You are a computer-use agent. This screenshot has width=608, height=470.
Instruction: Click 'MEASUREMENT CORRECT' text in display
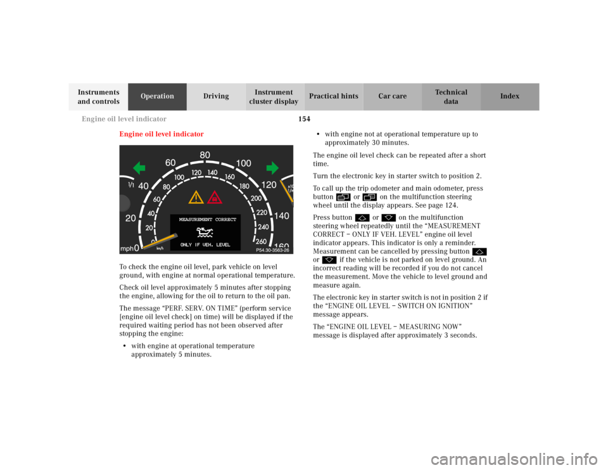208,220
